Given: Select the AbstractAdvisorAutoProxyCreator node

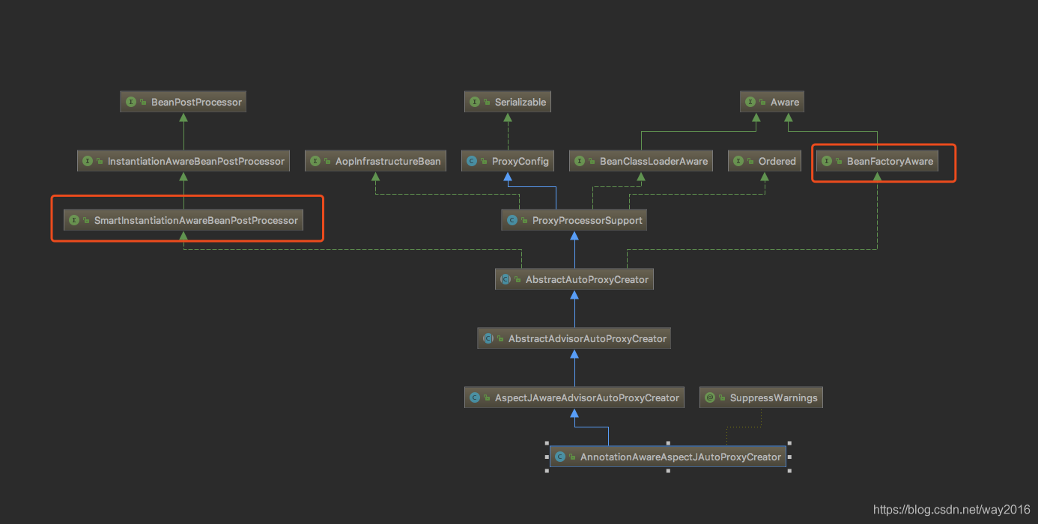Looking at the screenshot, I should pyautogui.click(x=574, y=338).
